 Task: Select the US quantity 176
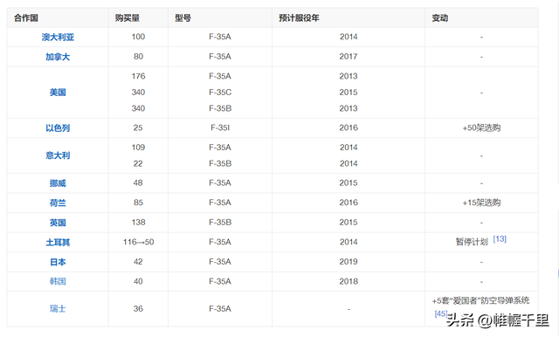tap(138, 76)
